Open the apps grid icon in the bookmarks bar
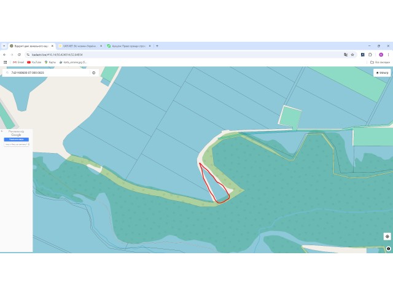Screen dimensions: 393x295 (x=5, y=62)
